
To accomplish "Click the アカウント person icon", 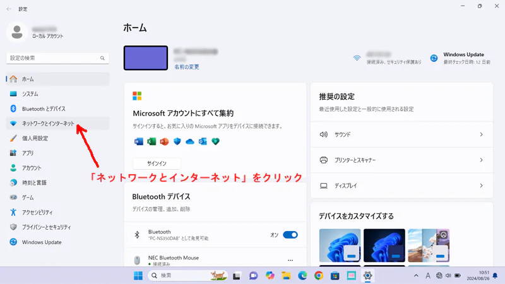I will click(x=13, y=168).
